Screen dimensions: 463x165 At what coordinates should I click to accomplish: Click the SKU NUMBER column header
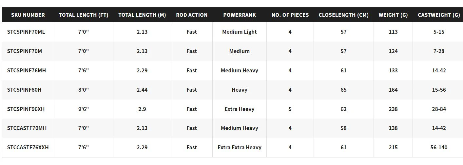tap(28, 15)
